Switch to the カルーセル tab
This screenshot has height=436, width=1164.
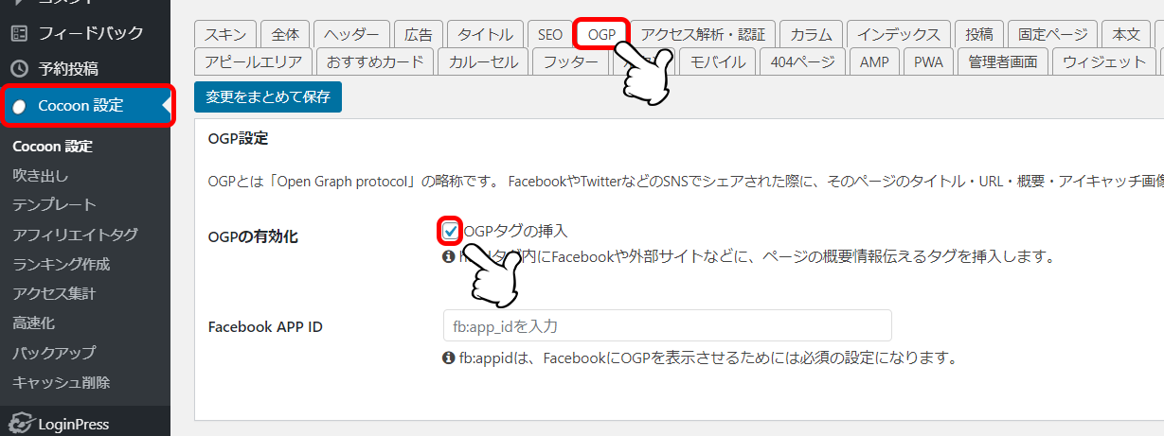pos(484,62)
